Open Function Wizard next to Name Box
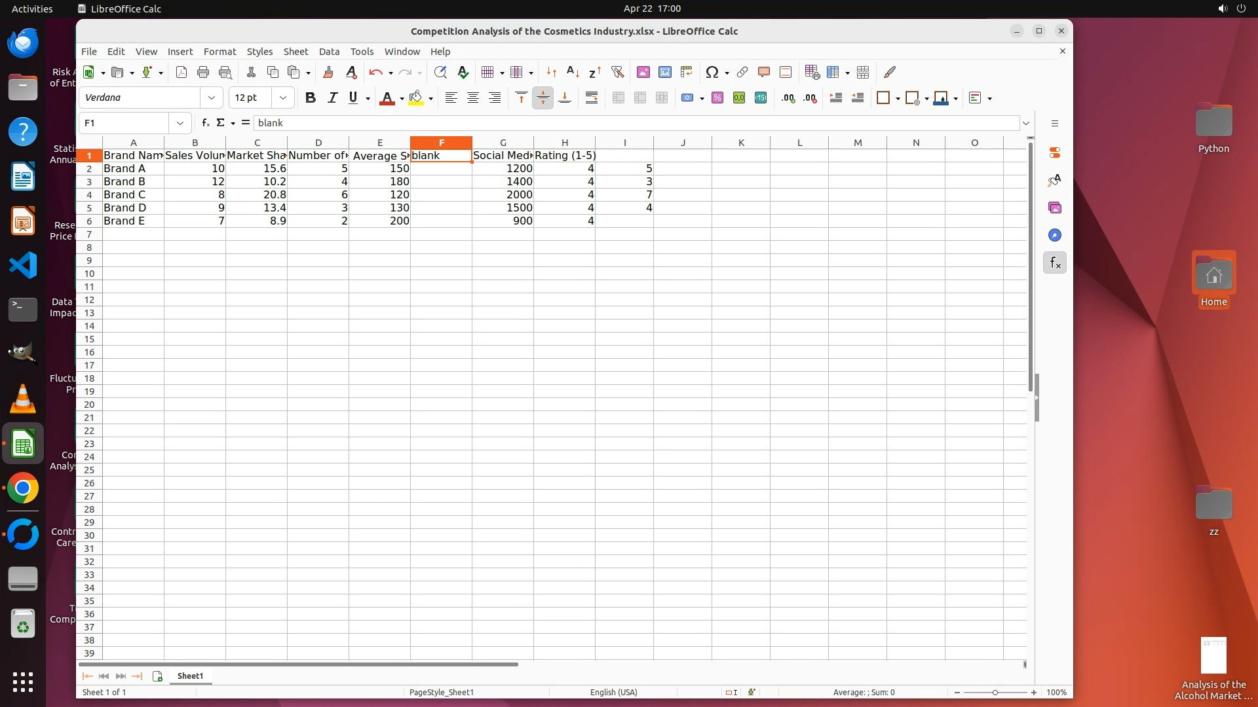This screenshot has height=707, width=1258. coord(206,122)
